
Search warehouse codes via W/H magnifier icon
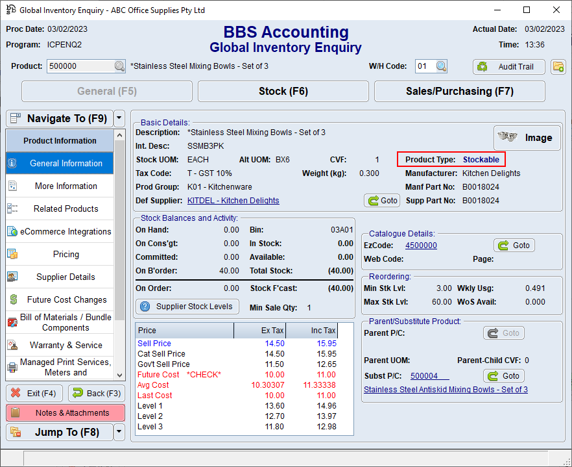[442, 66]
